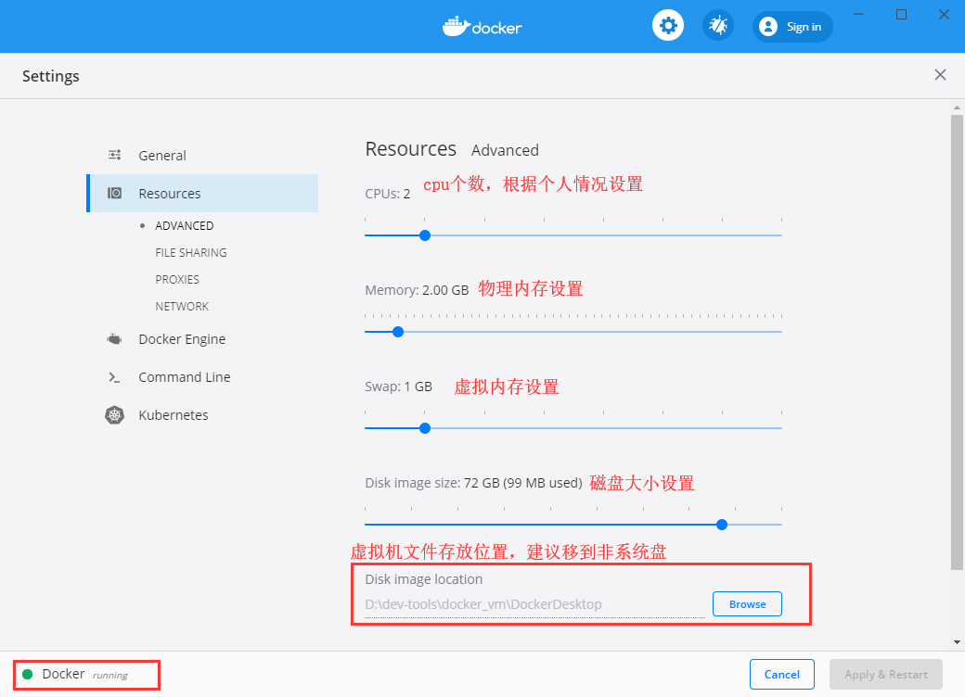The height and width of the screenshot is (697, 965).
Task: Open PROXIES sub-section
Action: 177,280
